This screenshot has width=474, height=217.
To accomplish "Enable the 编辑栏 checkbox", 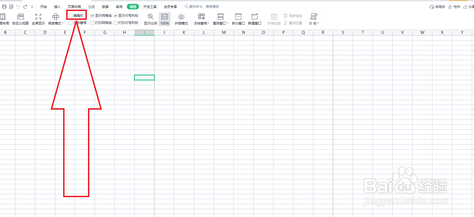I will pyautogui.click(x=71, y=16).
